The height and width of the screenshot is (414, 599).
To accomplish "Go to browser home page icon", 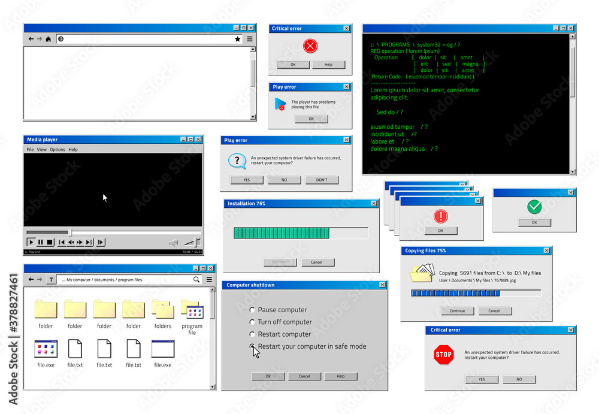I will pyautogui.click(x=48, y=39).
